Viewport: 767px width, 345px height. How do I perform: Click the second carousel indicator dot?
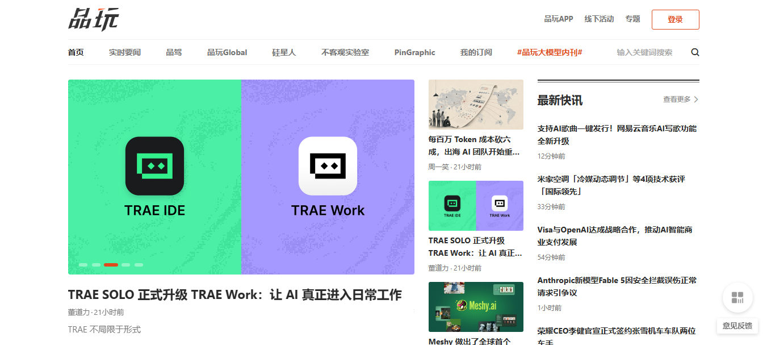[97, 265]
